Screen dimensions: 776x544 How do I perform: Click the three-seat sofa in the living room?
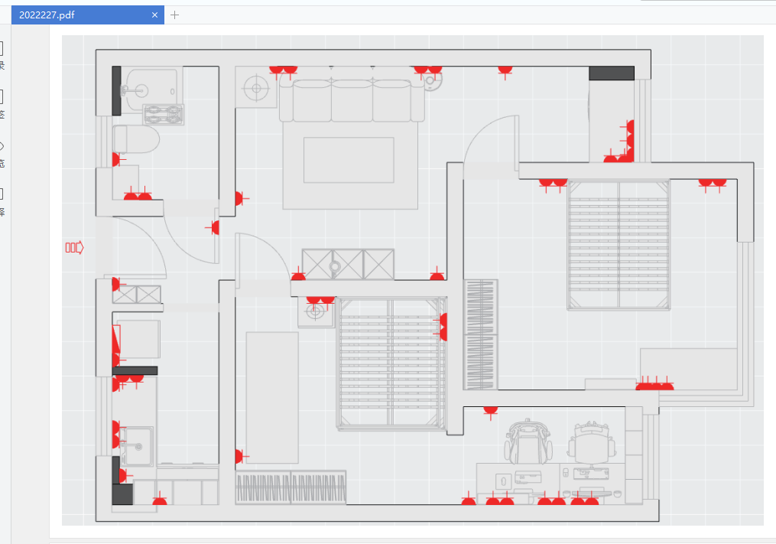[x=352, y=101]
